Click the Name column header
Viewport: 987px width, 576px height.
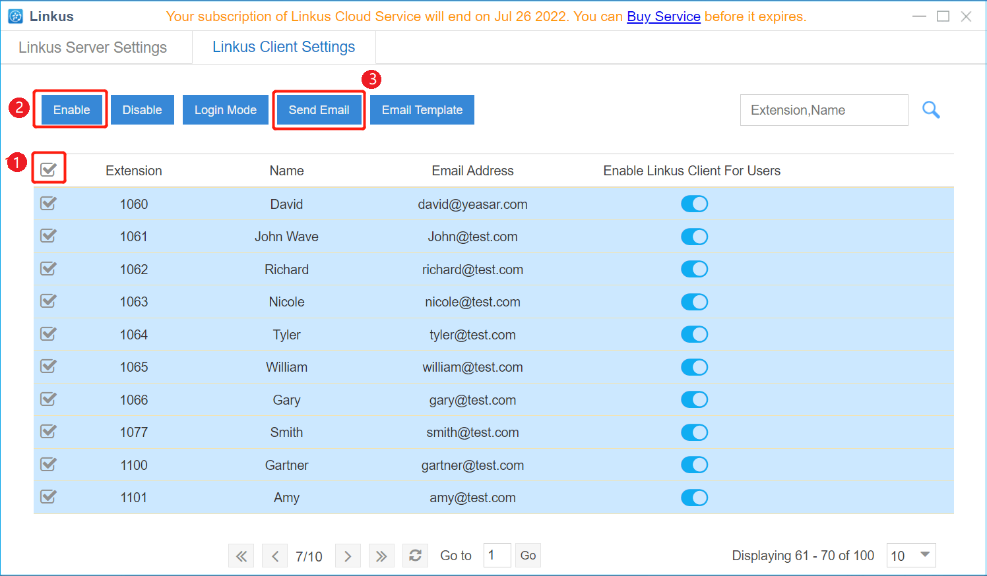pos(286,171)
